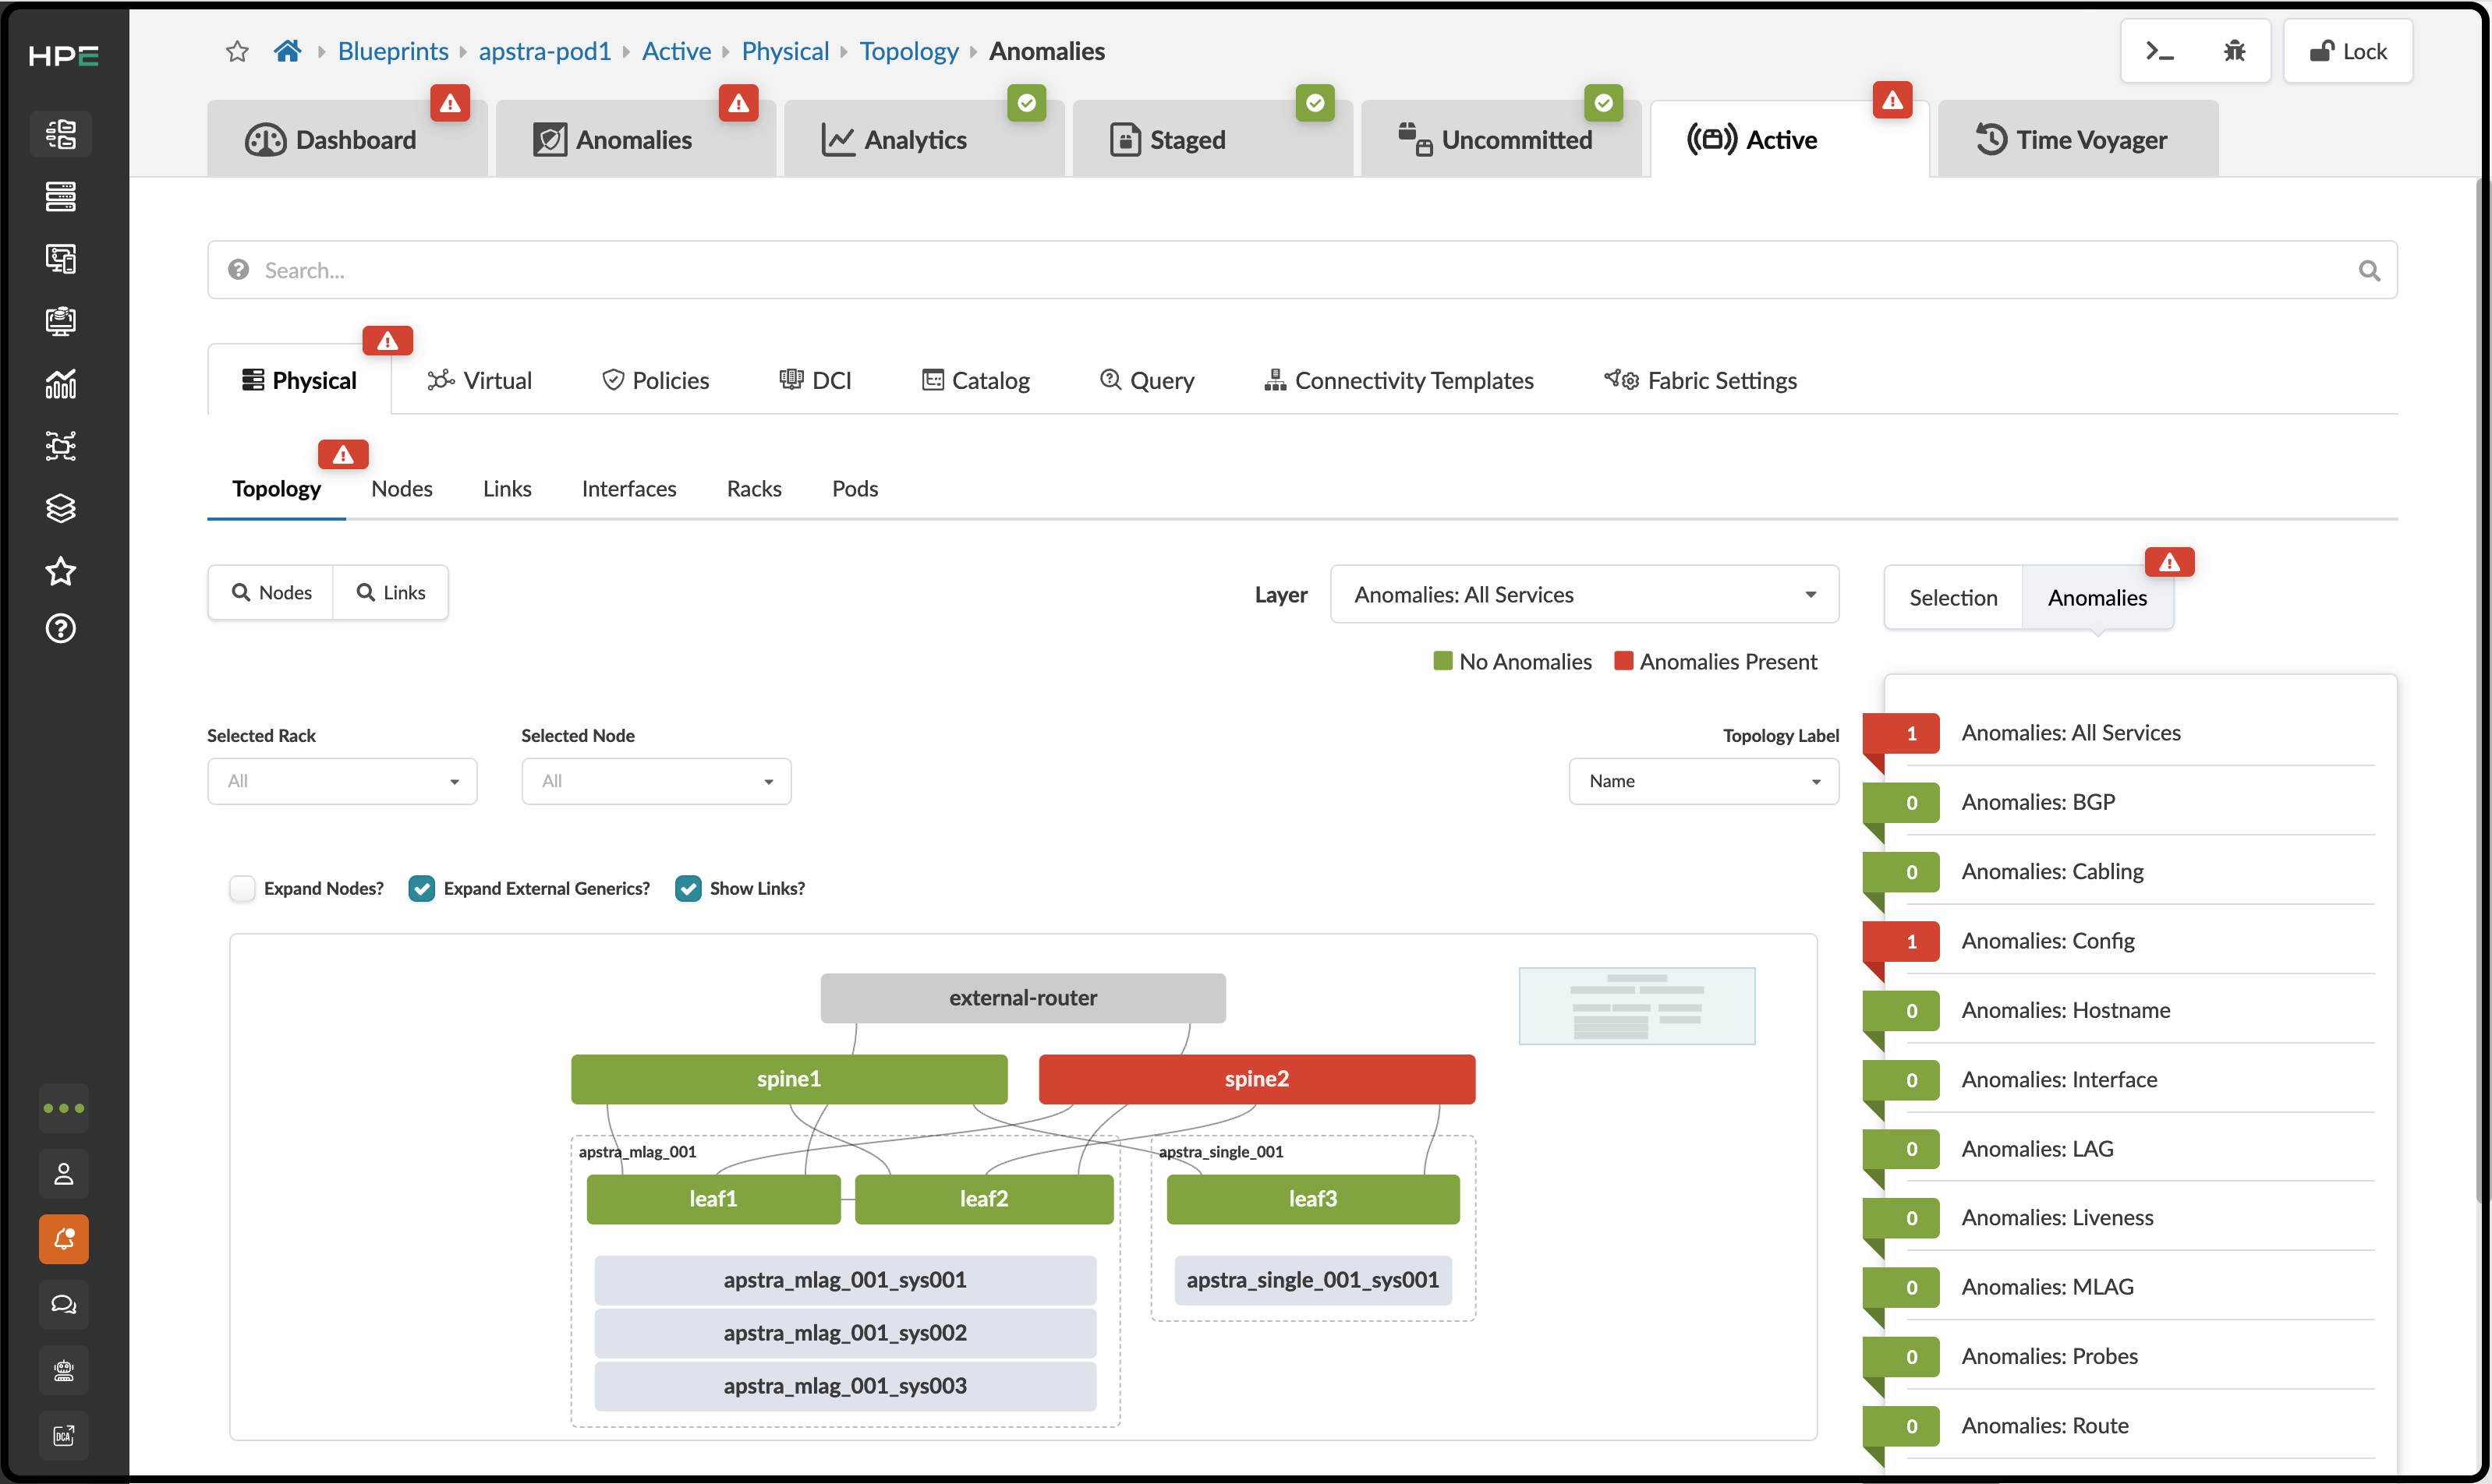Click the external-router node
2492x1484 pixels.
pos(1022,998)
